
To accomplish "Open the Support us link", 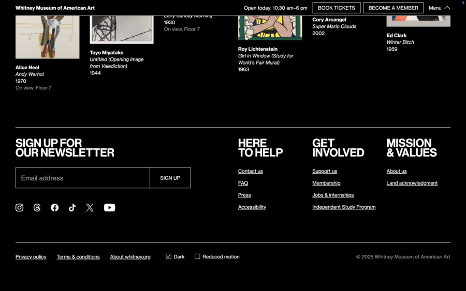I will pos(325,171).
